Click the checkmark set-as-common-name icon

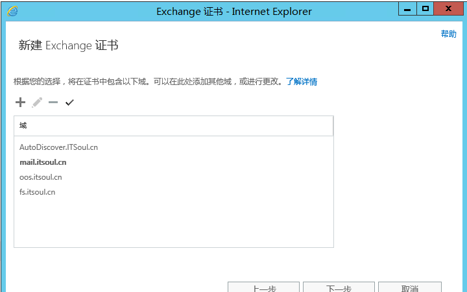[x=69, y=103]
